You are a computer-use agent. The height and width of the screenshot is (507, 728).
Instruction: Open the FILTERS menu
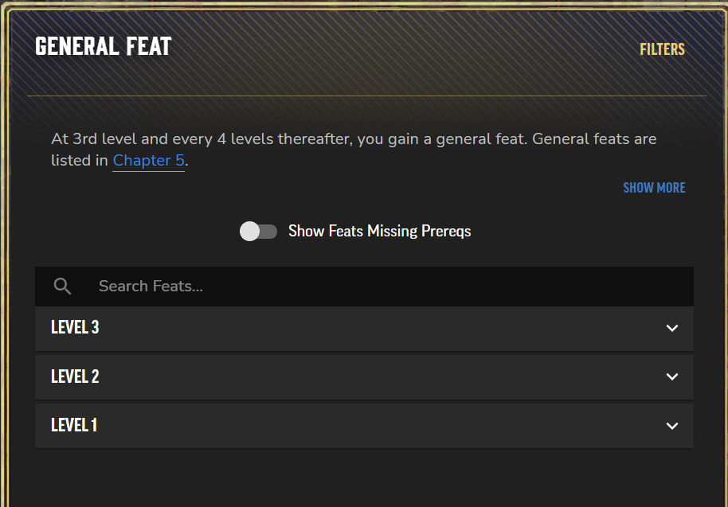click(662, 49)
